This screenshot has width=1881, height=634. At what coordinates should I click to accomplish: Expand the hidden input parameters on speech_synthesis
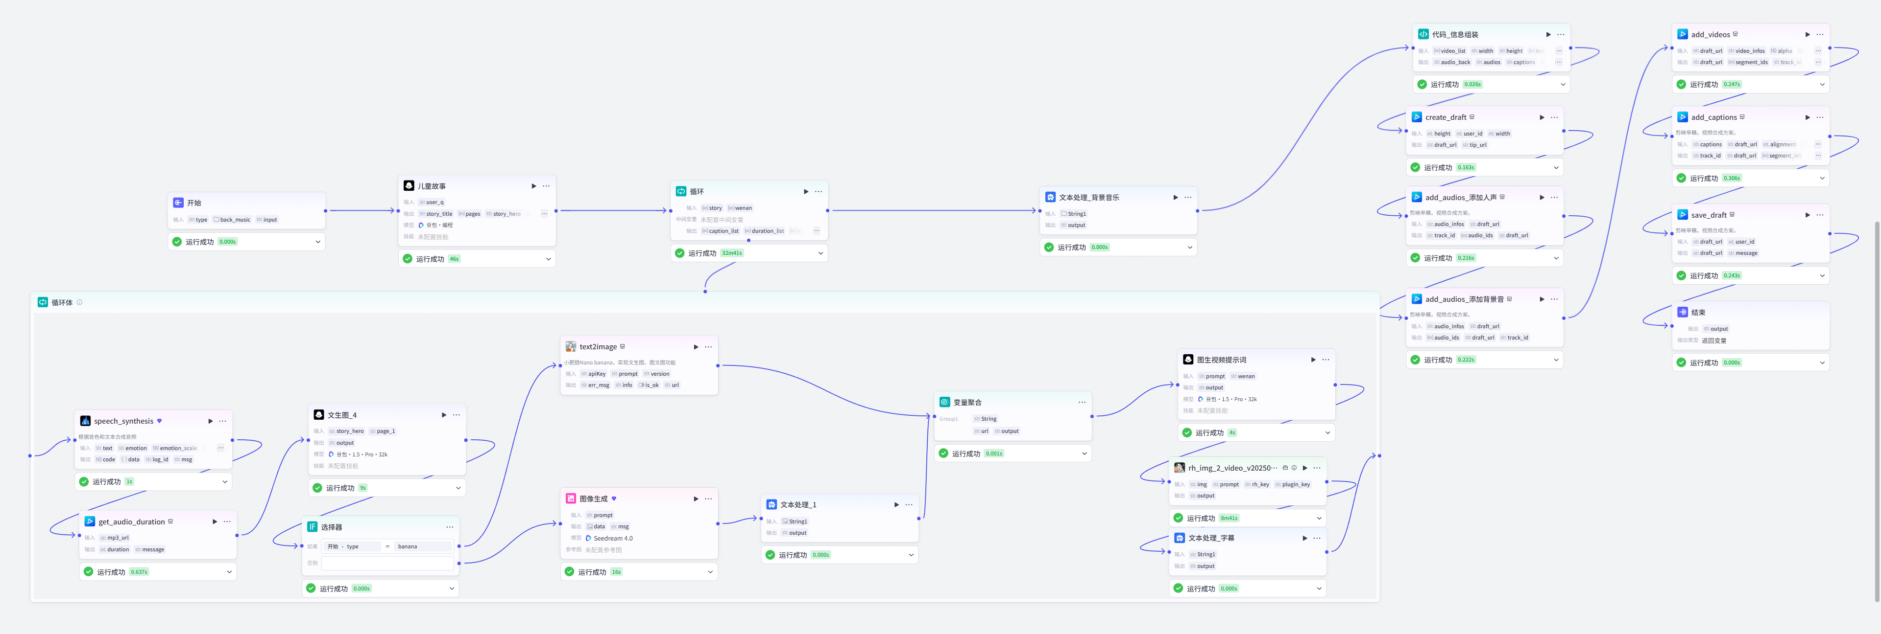(x=220, y=448)
